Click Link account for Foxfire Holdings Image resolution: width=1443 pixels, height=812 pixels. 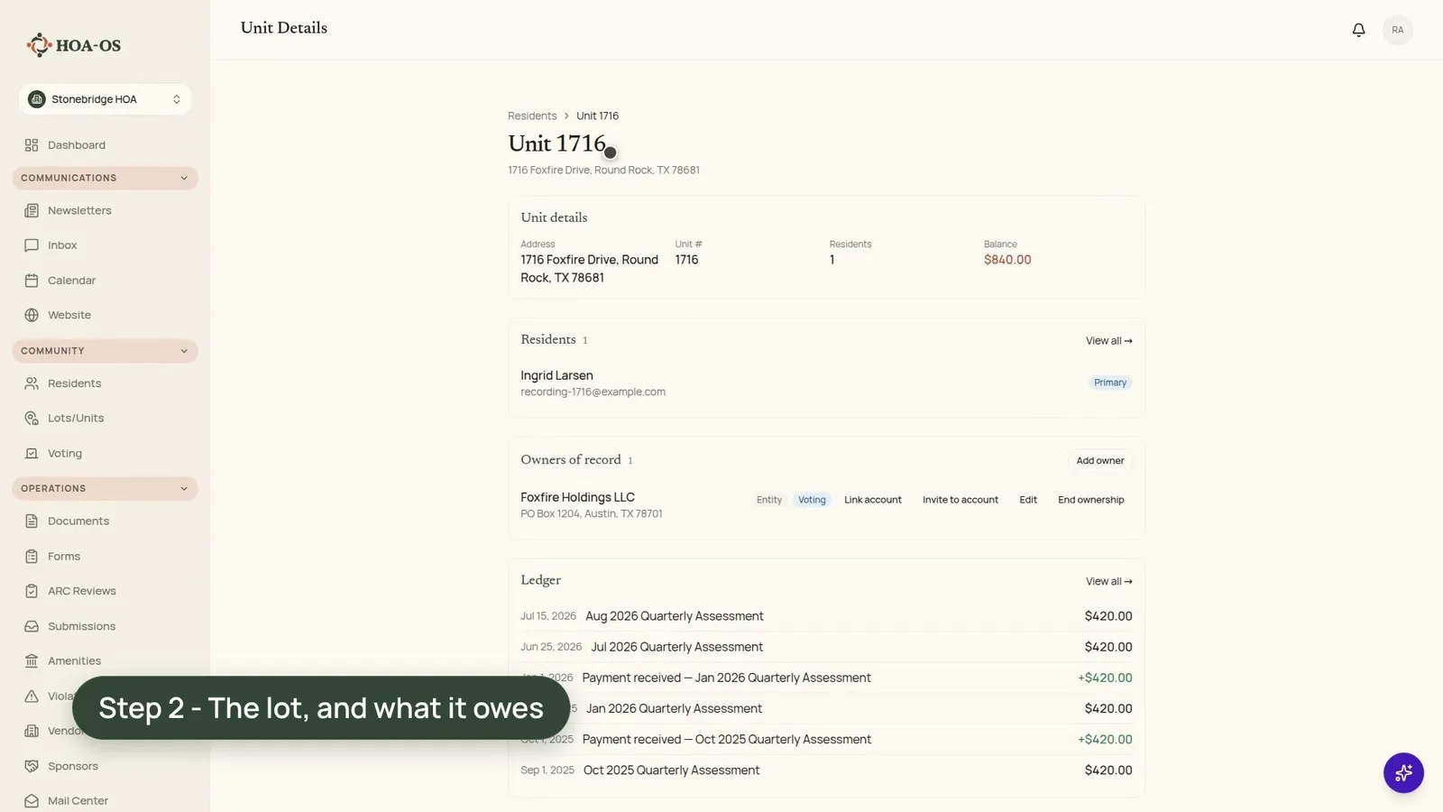872,500
